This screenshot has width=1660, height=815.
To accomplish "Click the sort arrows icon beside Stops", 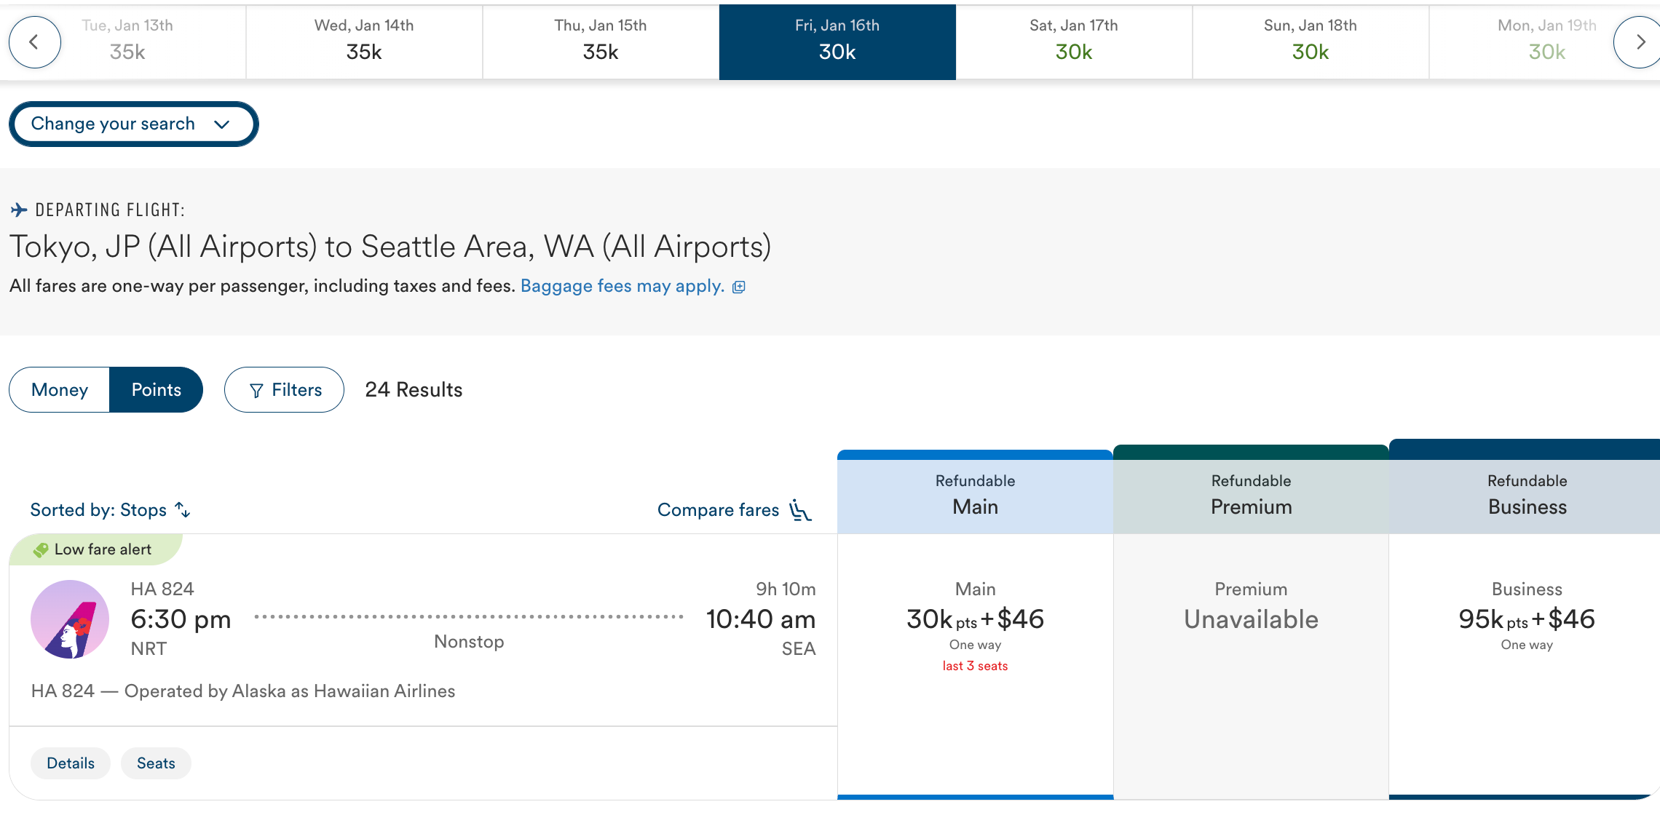I will [183, 510].
